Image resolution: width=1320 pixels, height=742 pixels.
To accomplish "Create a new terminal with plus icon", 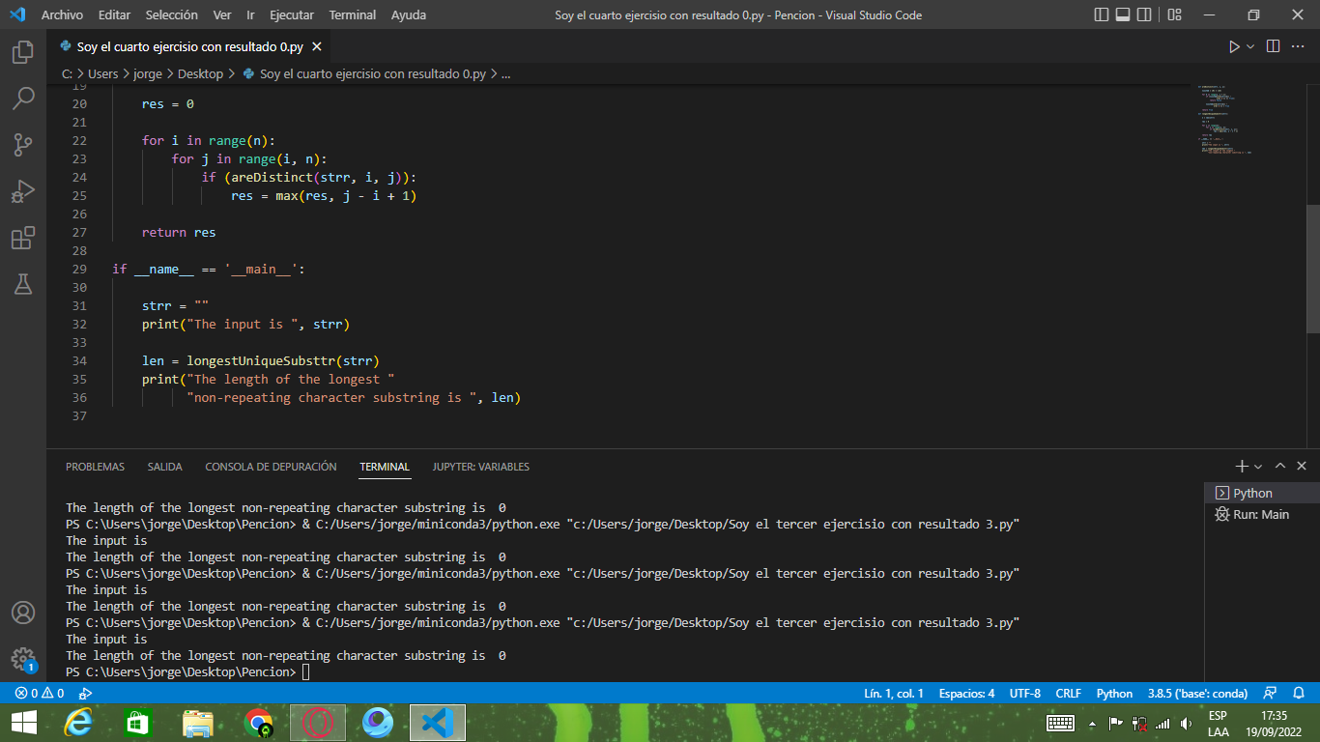I will pyautogui.click(x=1242, y=467).
